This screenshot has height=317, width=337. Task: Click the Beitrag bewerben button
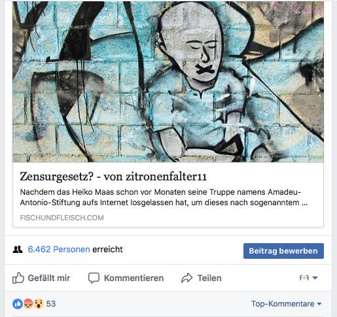(x=283, y=251)
